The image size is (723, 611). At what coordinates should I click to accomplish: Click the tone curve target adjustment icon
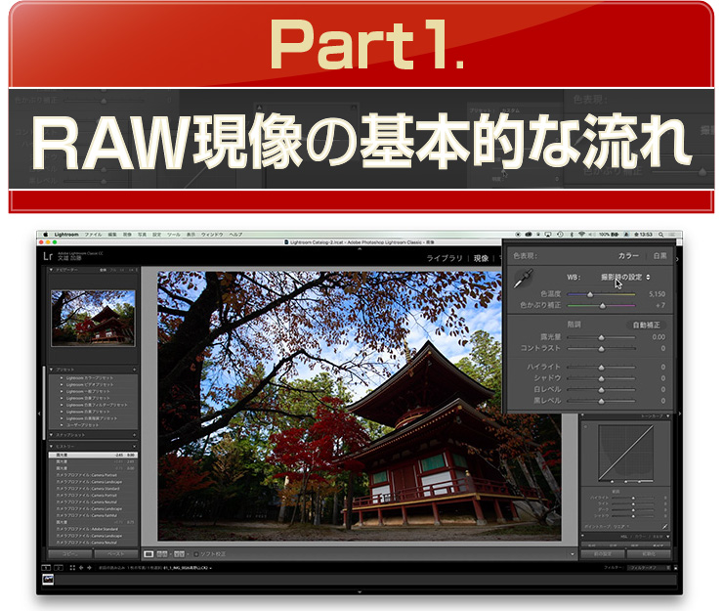(x=585, y=427)
